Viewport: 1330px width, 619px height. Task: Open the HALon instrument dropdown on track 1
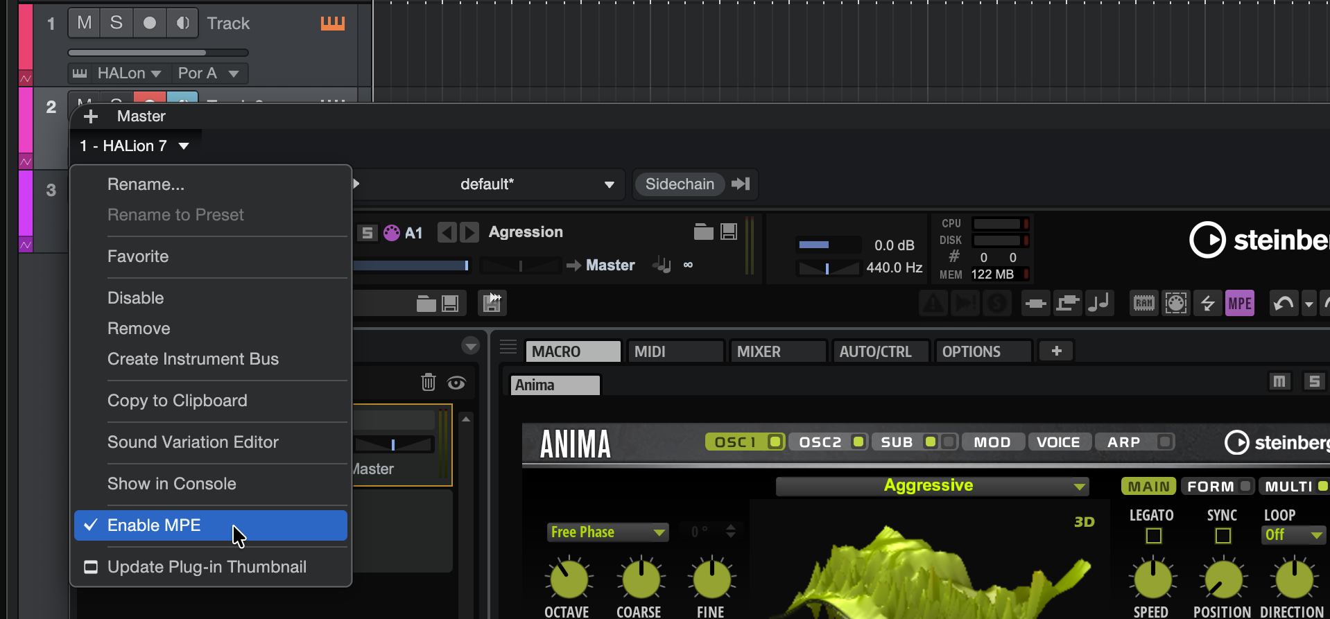pyautogui.click(x=128, y=73)
